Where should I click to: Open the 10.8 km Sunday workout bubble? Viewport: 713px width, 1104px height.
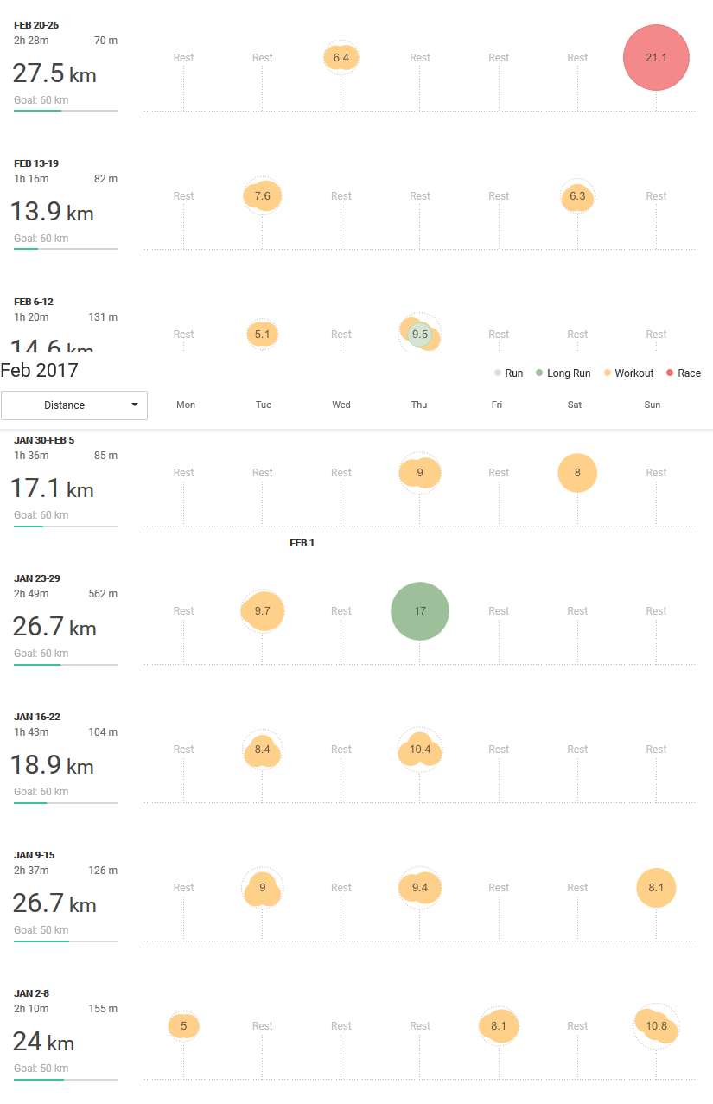[x=656, y=1026]
